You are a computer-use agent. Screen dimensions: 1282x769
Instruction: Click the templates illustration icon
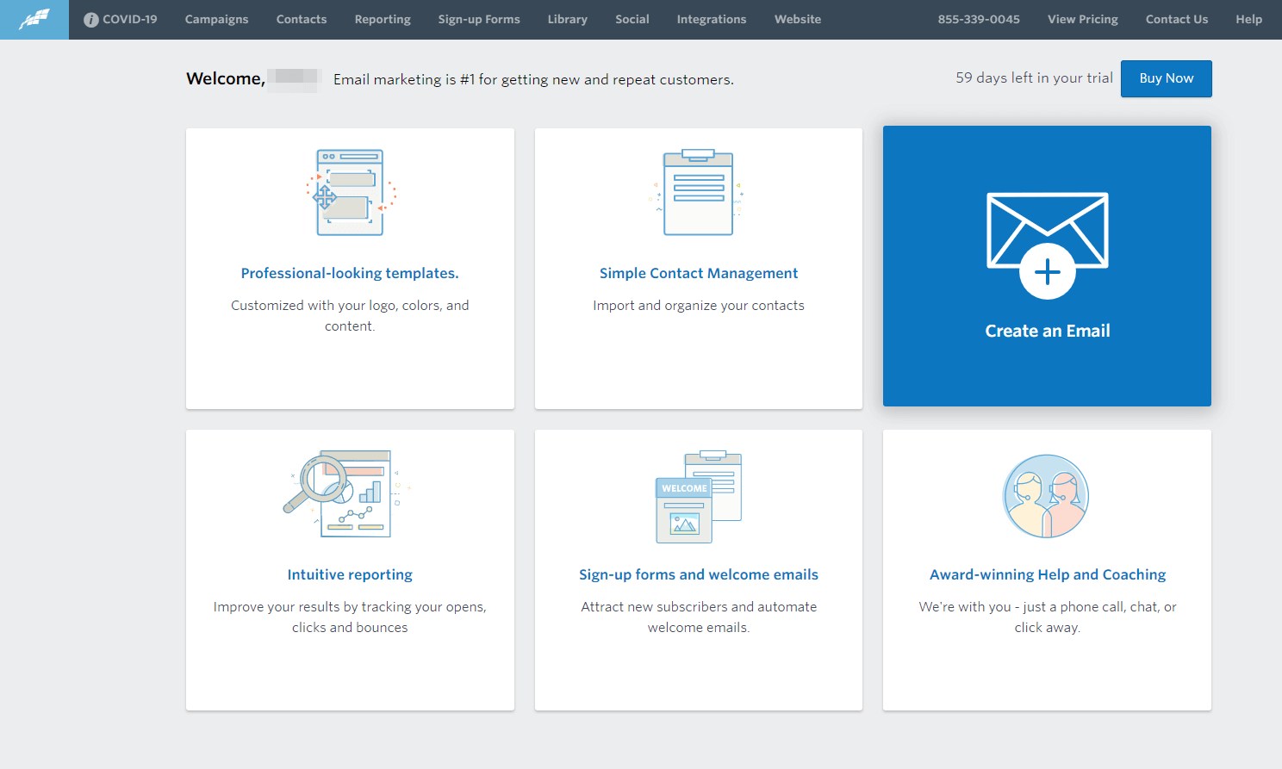point(350,192)
